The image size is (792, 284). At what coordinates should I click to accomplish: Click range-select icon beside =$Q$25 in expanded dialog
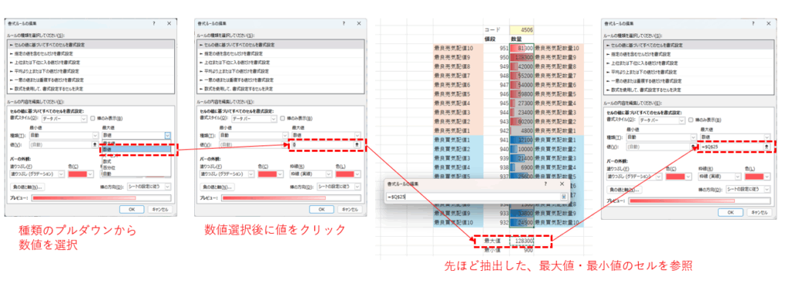tap(766, 146)
